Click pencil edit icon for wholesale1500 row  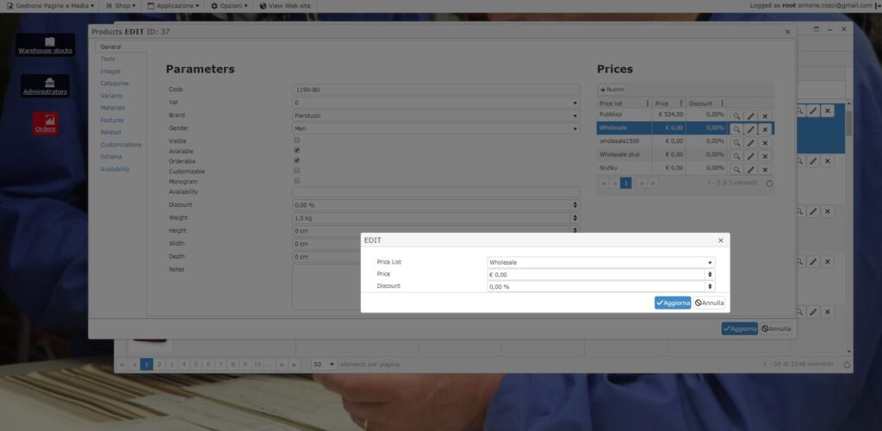750,142
